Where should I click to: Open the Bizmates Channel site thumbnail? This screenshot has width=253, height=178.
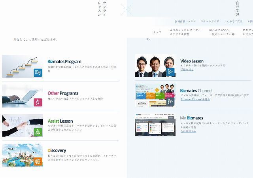coord(155,95)
